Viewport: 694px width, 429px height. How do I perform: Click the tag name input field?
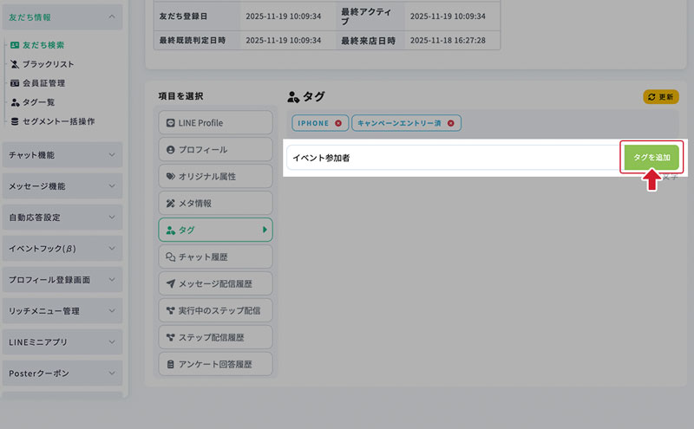click(453, 158)
